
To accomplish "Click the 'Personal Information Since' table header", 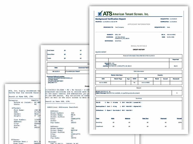I will (139, 56).
